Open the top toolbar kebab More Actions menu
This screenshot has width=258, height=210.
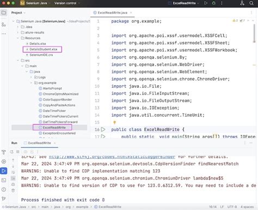click(222, 3)
